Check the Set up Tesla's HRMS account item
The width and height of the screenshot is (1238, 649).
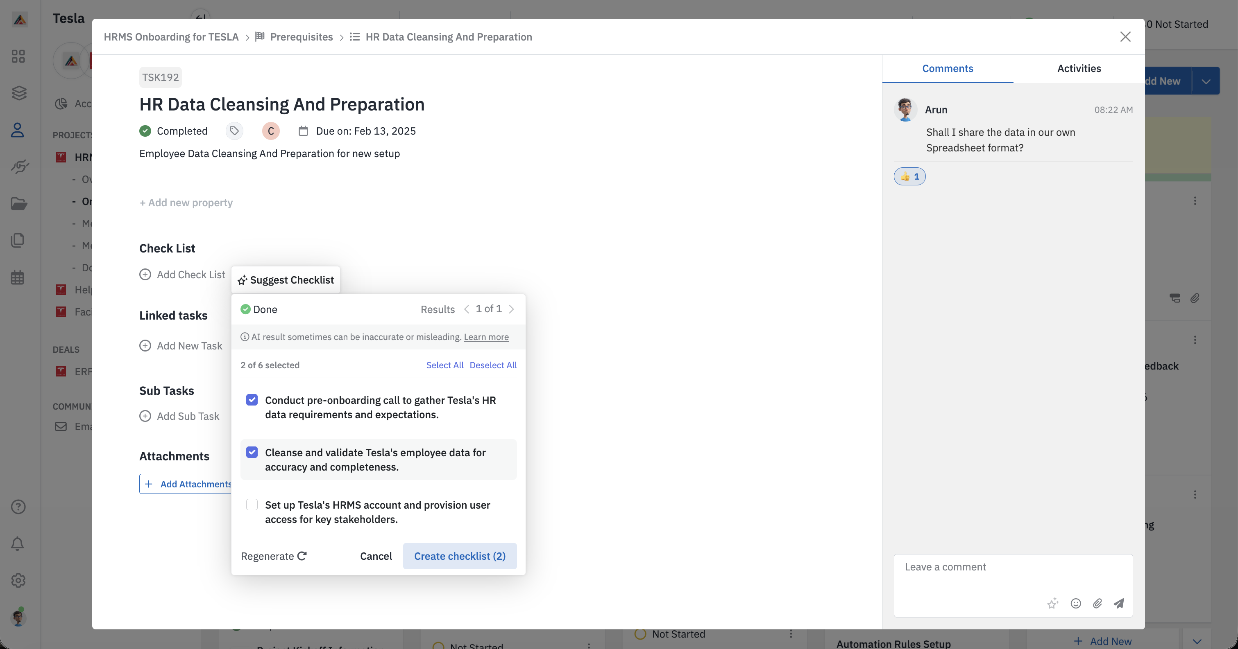252,505
